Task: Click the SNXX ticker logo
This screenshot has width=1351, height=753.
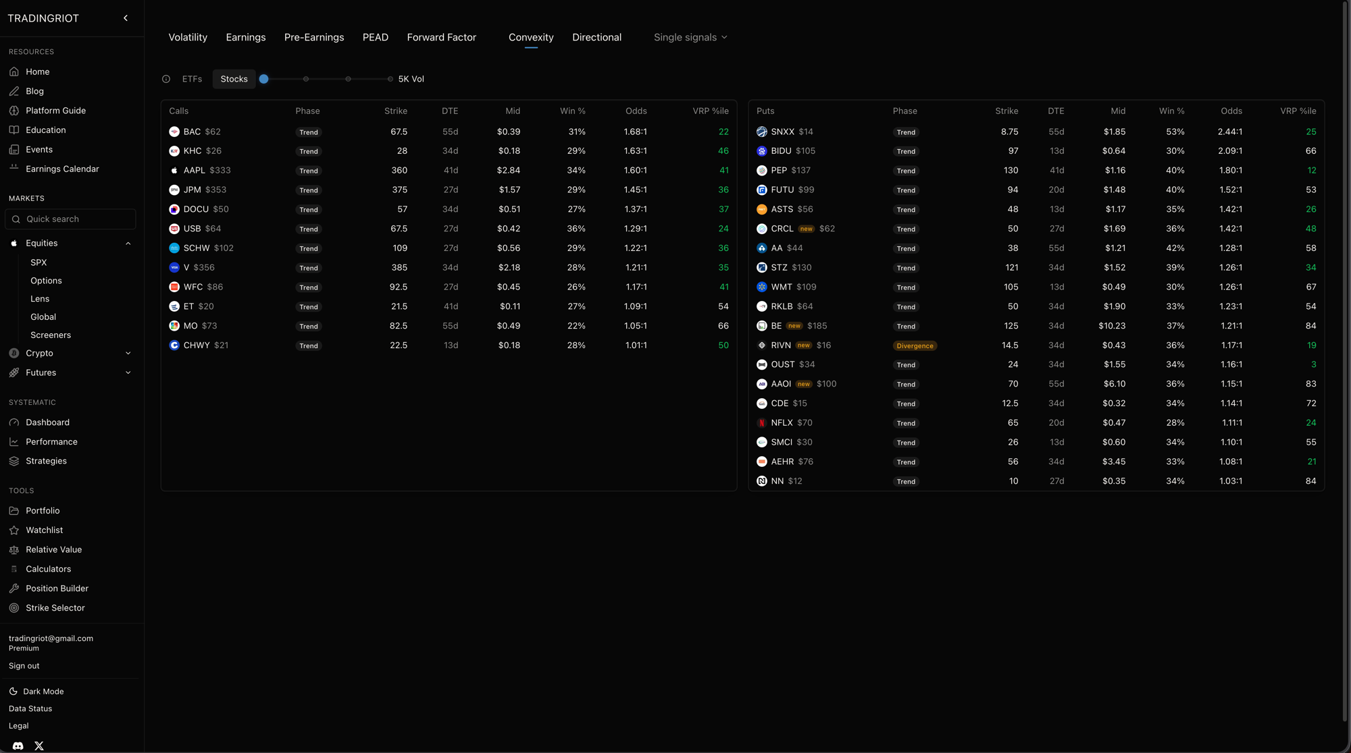Action: pyautogui.click(x=762, y=132)
